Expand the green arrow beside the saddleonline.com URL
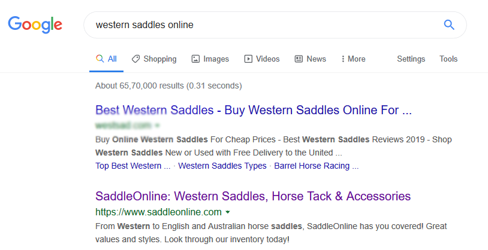 pyautogui.click(x=228, y=212)
